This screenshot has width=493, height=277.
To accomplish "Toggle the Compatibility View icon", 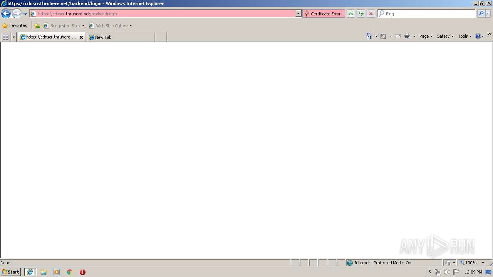I will pyautogui.click(x=351, y=14).
